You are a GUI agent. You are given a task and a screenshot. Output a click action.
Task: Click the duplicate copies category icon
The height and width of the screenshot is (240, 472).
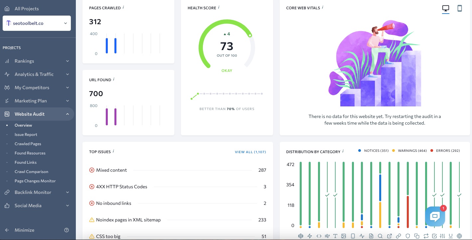click(417, 236)
